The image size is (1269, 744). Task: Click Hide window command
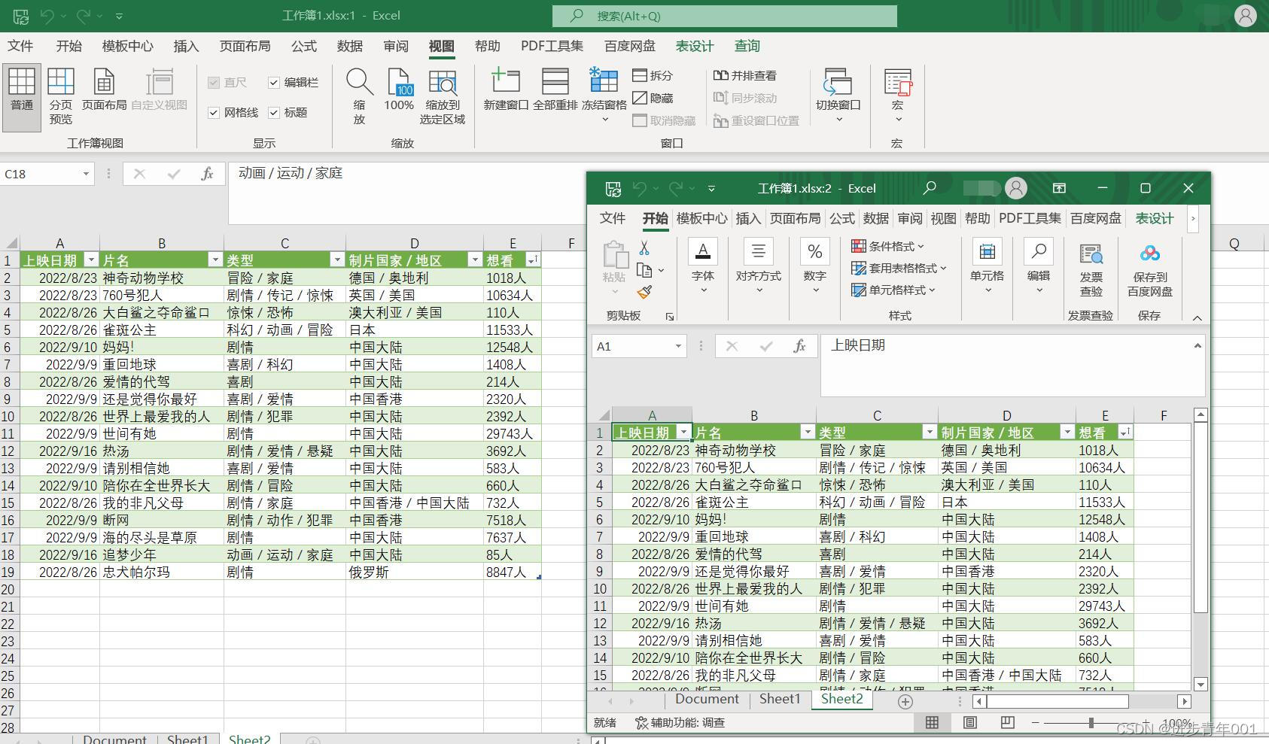(x=653, y=98)
